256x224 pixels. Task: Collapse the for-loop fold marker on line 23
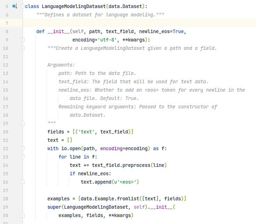coord(23,157)
